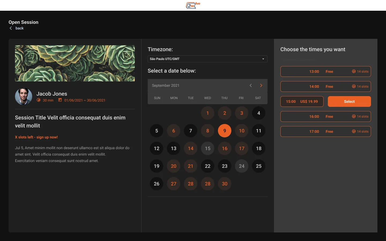This screenshot has height=241, width=386.
Task: Choose the 13:00 Free time slot
Action: [326, 71]
